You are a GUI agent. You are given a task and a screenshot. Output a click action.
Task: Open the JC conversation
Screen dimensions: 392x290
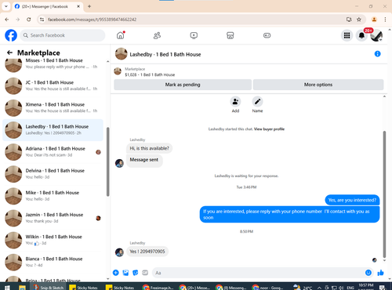(x=53, y=85)
